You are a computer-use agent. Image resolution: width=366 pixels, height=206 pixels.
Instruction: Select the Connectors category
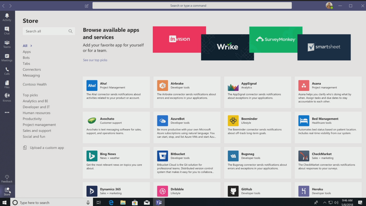(x=32, y=69)
